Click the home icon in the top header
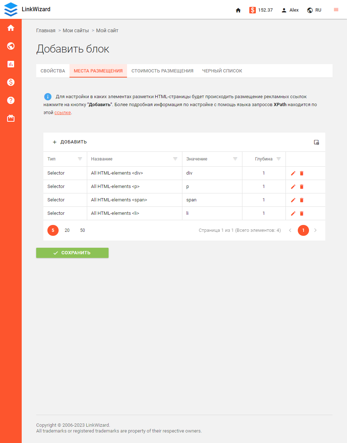Image resolution: width=347 pixels, height=443 pixels. point(238,10)
